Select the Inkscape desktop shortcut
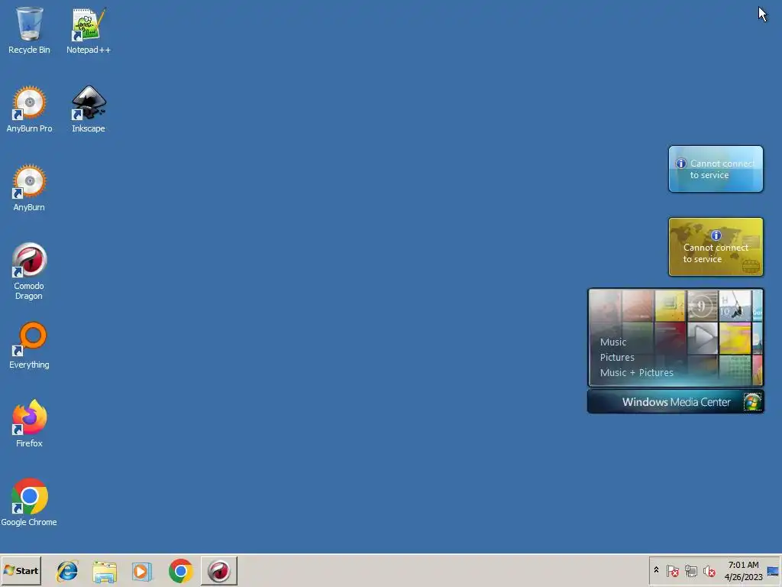The image size is (782, 587). click(x=89, y=109)
